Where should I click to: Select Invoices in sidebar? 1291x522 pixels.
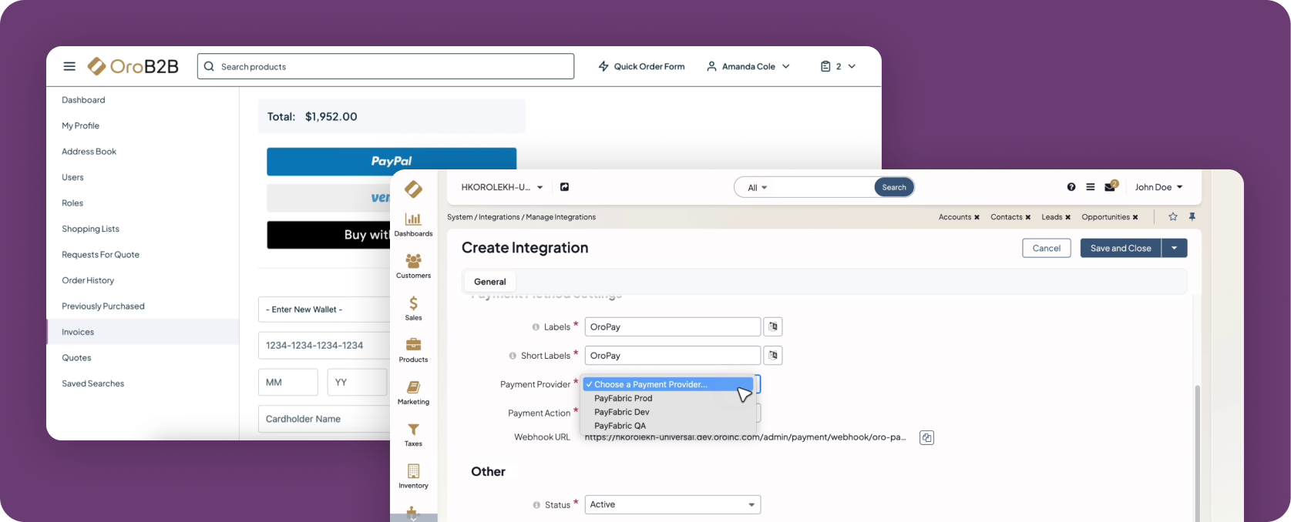143,332
